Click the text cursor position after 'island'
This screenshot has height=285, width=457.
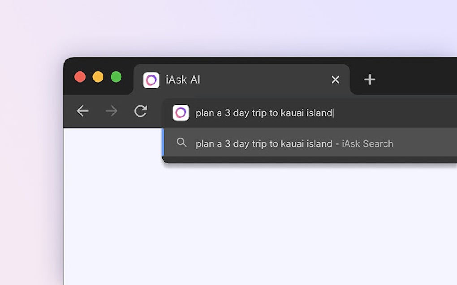point(333,113)
